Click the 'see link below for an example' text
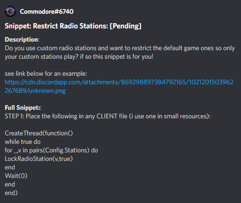Image resolution: width=241 pixels, height=203 pixels. 46,74
